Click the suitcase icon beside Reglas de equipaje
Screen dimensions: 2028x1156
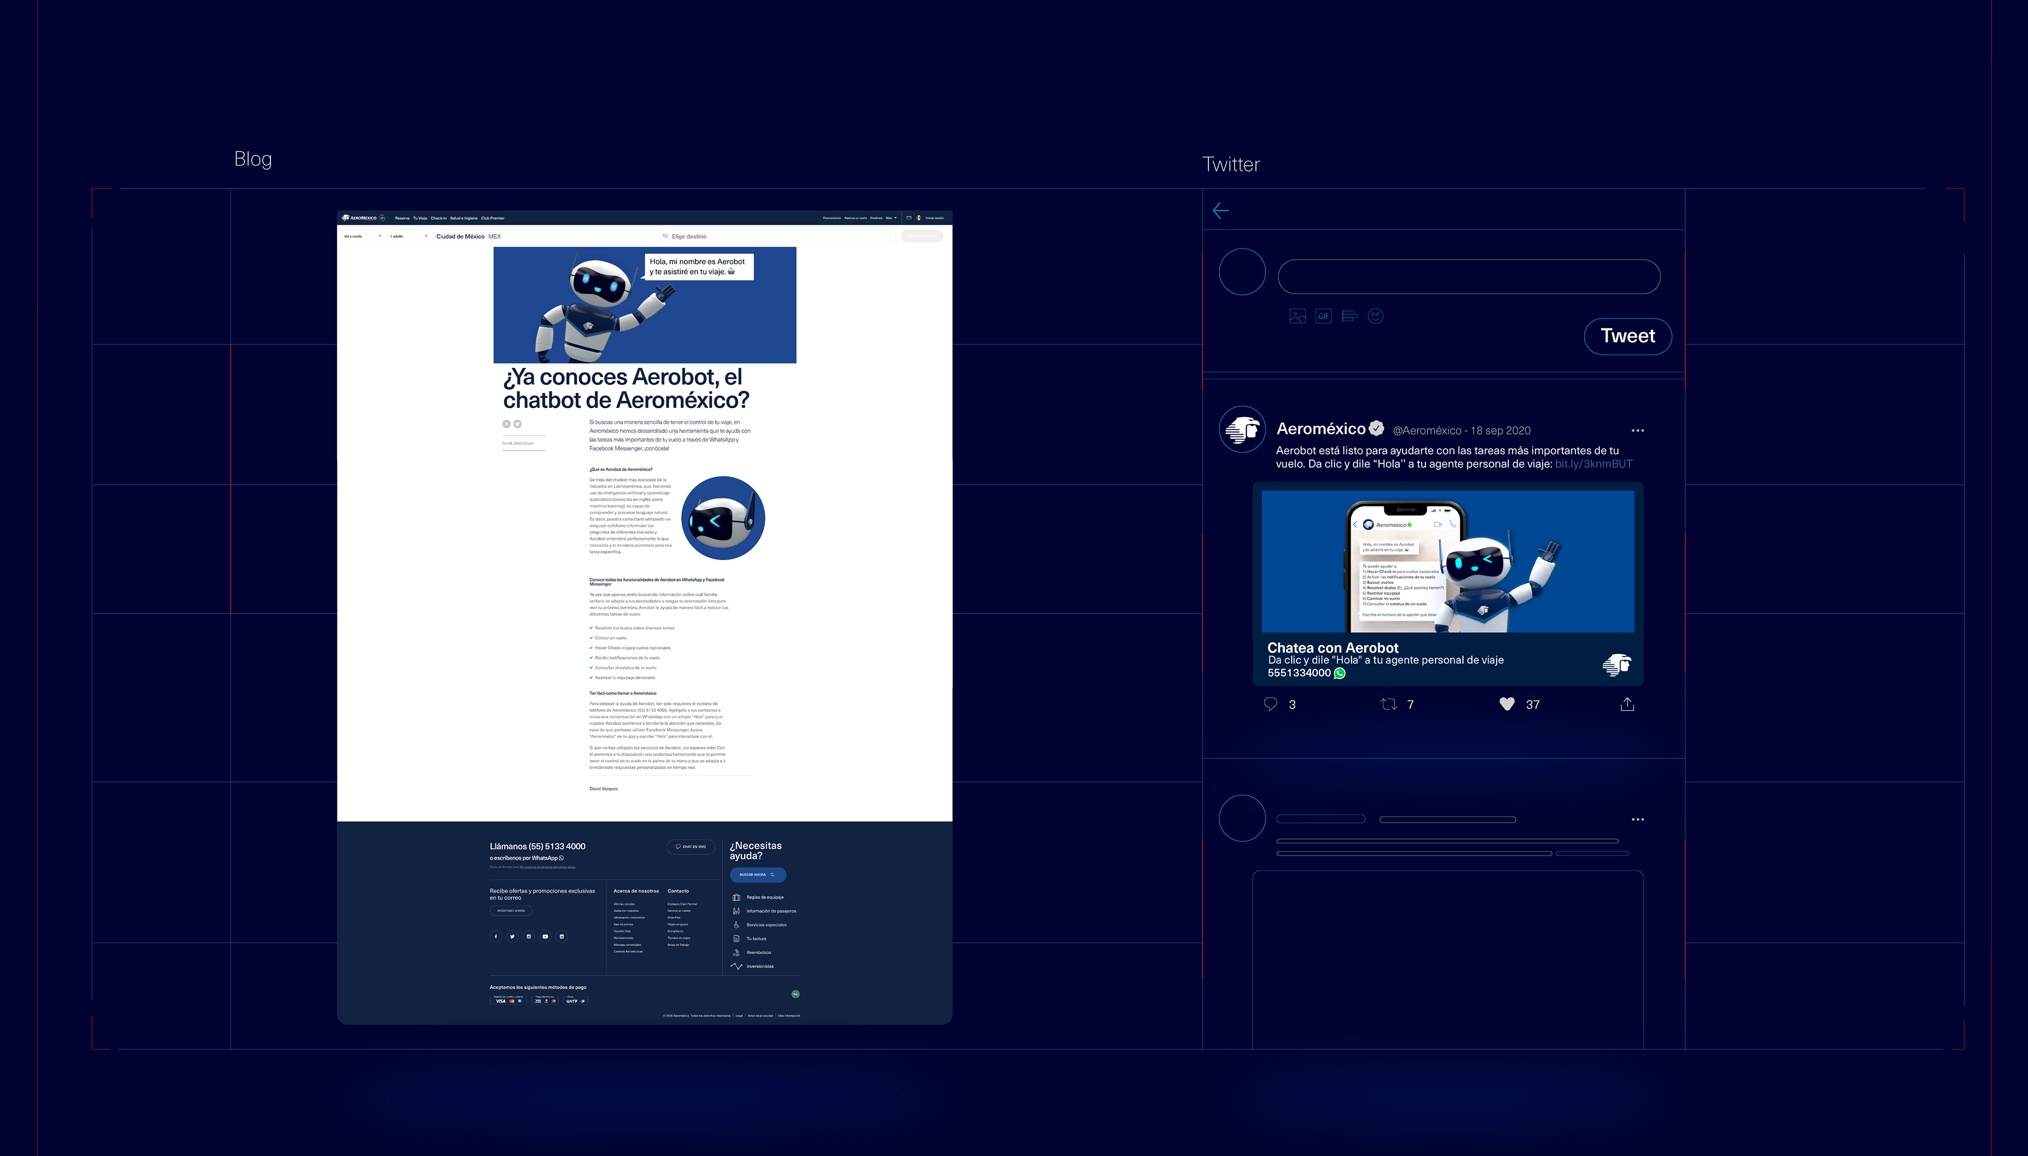736,897
